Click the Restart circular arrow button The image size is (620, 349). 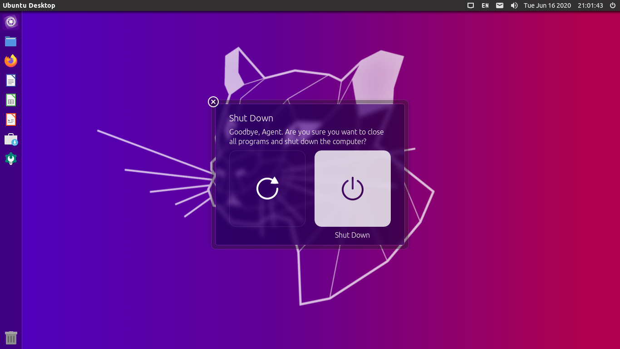coord(267,189)
